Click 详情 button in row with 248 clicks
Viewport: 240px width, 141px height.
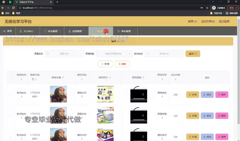point(193,94)
